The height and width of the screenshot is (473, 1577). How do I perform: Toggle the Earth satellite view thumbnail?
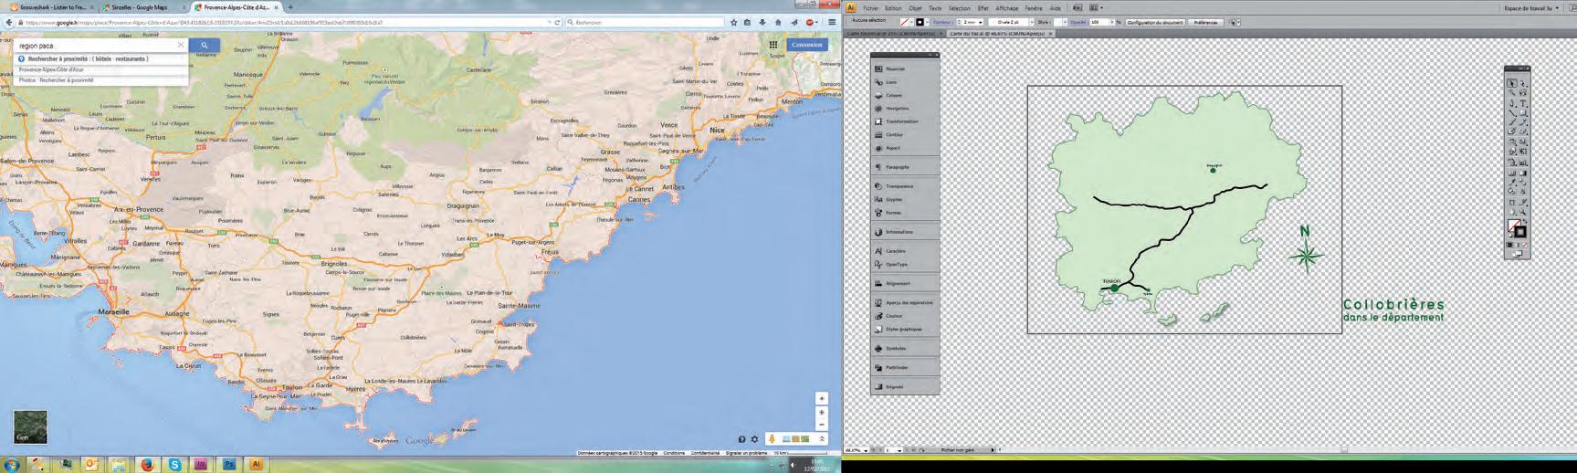pyautogui.click(x=30, y=426)
